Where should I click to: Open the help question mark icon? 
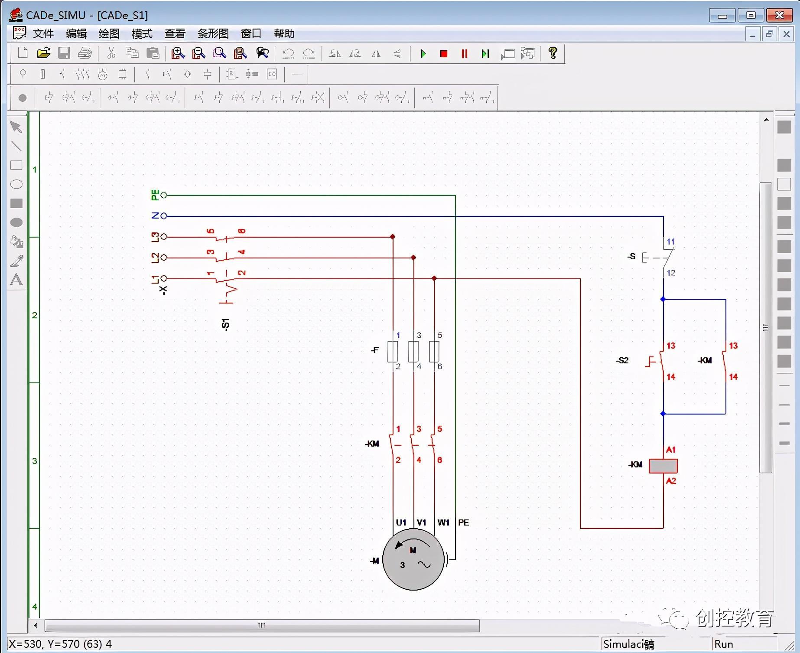tap(553, 53)
